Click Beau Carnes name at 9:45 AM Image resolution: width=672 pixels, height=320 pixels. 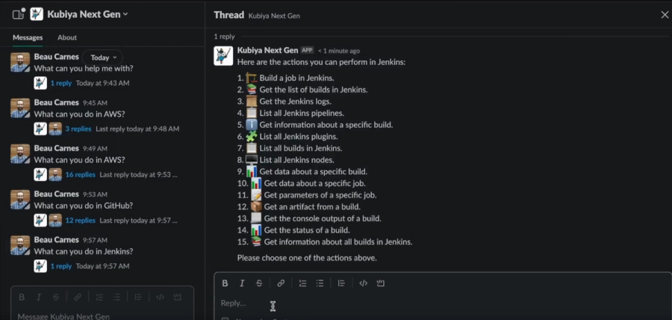[57, 102]
